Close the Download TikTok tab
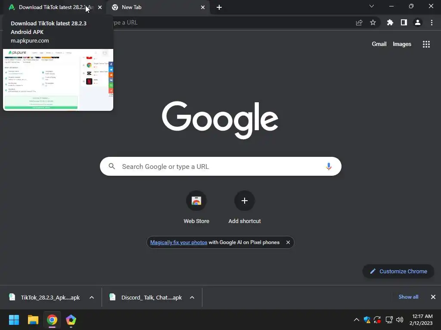Image resolution: width=441 pixels, height=330 pixels. 100,7
